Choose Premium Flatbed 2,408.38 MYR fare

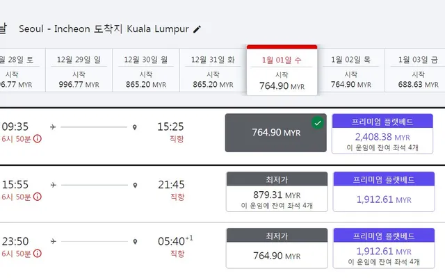382,133
